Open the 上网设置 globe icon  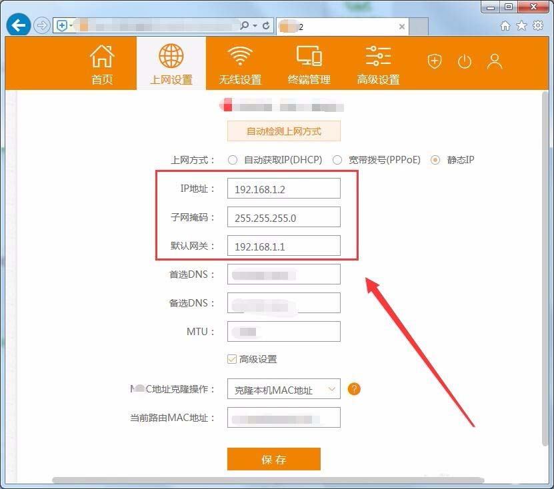pos(171,57)
